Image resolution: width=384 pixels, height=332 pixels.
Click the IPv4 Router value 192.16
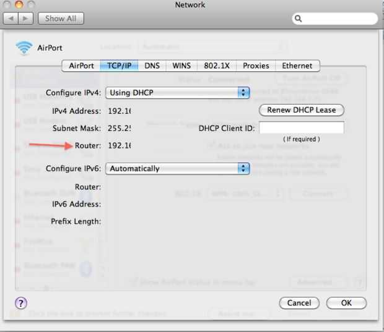120,145
